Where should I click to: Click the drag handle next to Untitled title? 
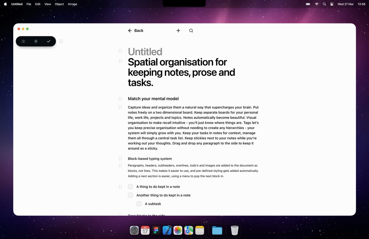tap(120, 51)
